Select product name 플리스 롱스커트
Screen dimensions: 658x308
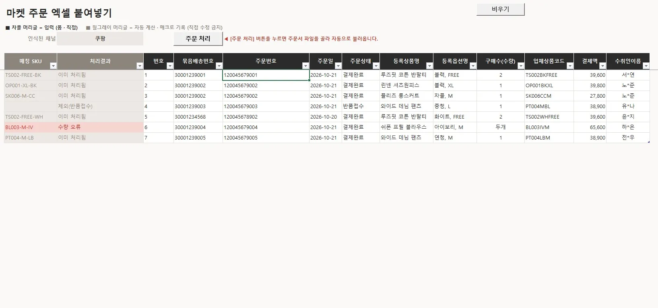click(x=406, y=96)
